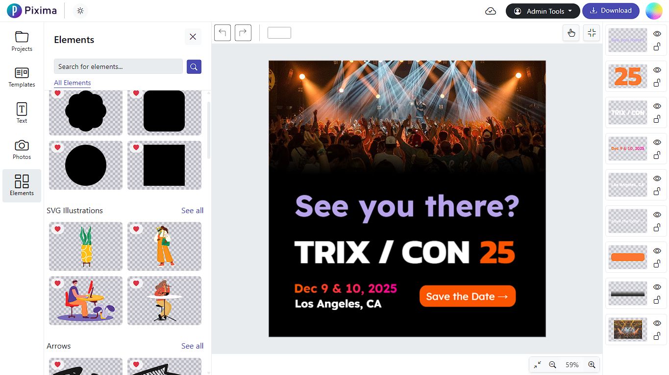The image size is (669, 375).
Task: Click the cloud save status icon
Action: [491, 11]
